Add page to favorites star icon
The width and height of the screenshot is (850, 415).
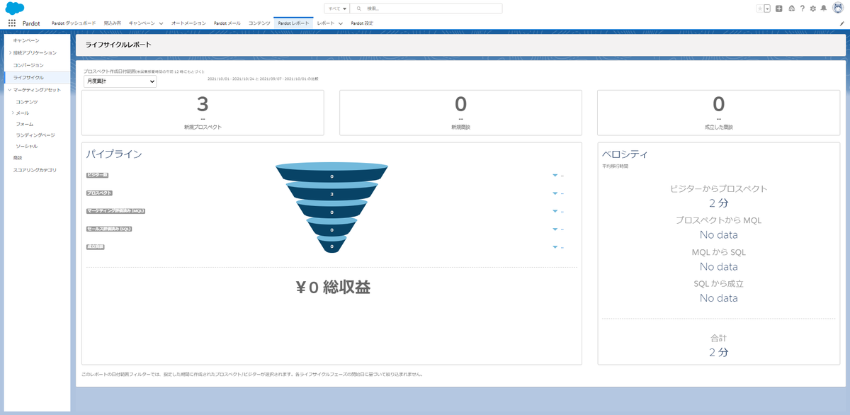(760, 8)
